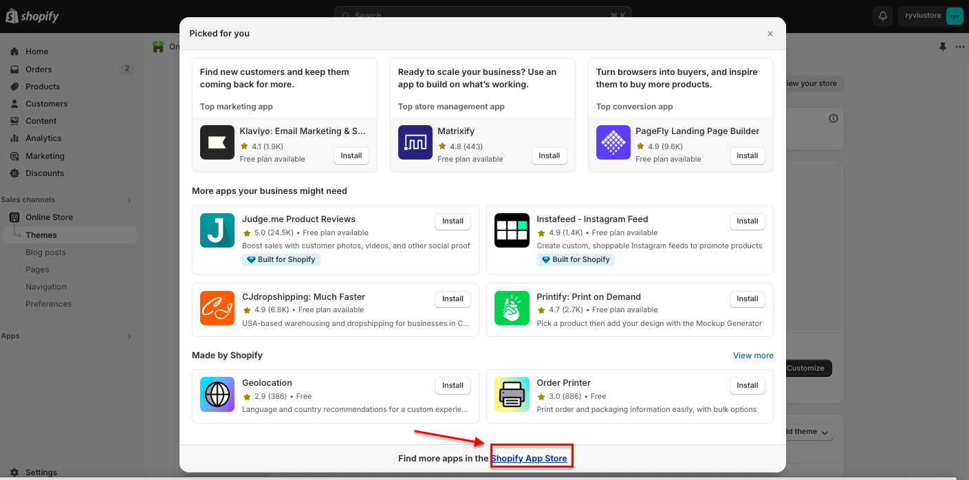
Task: Click Judge.me Built for Shopify badge
Action: (281, 260)
